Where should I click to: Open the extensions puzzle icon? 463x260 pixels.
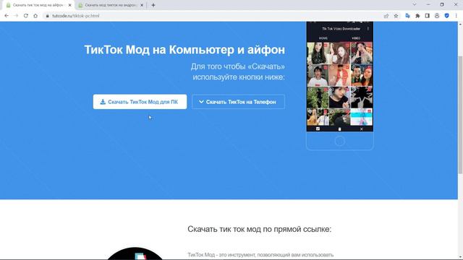pos(417,16)
